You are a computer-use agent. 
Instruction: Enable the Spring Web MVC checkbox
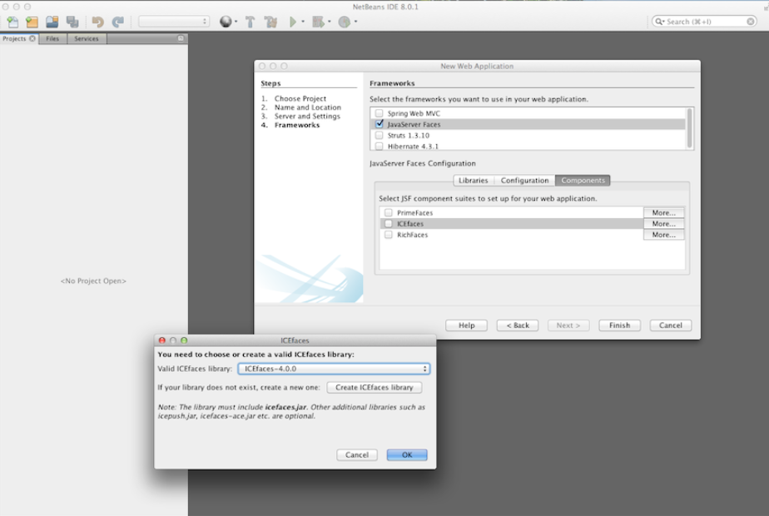pyautogui.click(x=380, y=113)
